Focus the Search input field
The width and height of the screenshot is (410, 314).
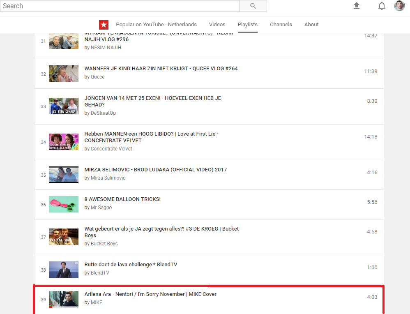click(120, 6)
